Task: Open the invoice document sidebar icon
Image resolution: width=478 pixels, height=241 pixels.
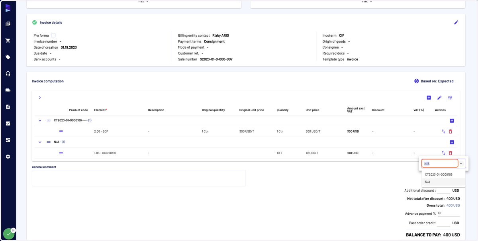Action: tap(8, 107)
